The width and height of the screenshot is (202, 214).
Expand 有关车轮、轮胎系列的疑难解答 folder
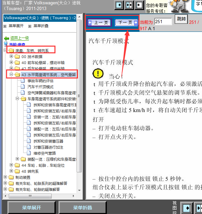pyautogui.click(x=5, y=183)
